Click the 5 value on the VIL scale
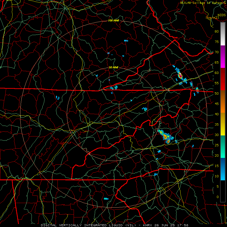 pyautogui.click(x=218, y=187)
